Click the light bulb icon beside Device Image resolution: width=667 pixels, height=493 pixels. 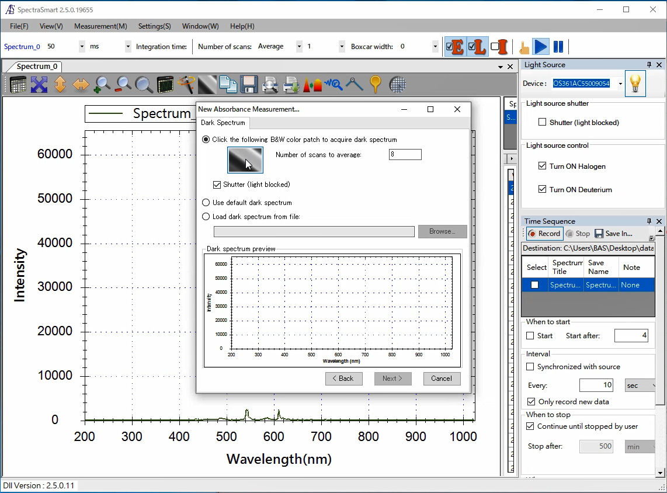[x=635, y=84]
